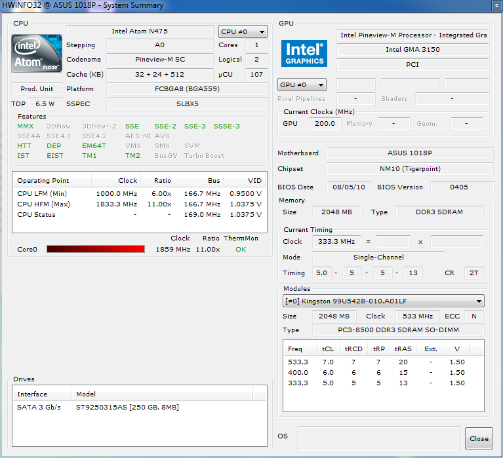
Task: Click the tRAS column header
Action: click(403, 349)
